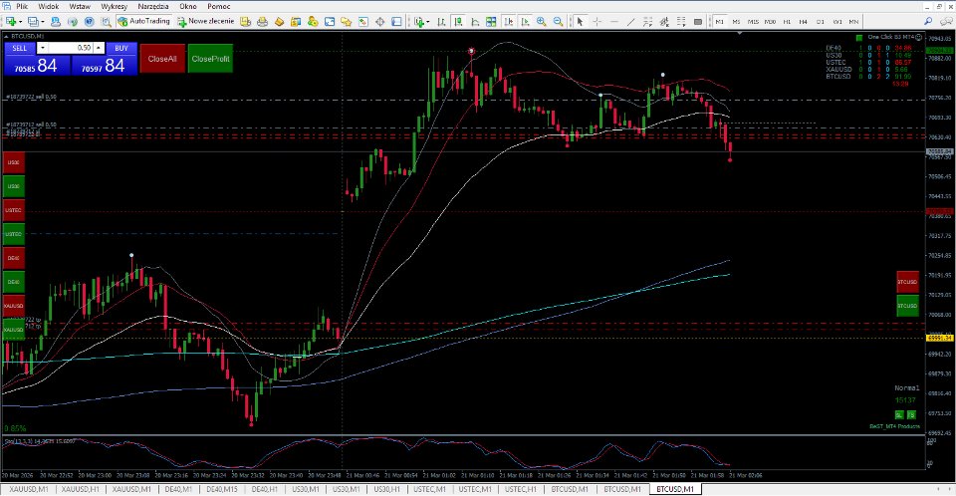Open the Wykresy menu

pyautogui.click(x=114, y=6)
